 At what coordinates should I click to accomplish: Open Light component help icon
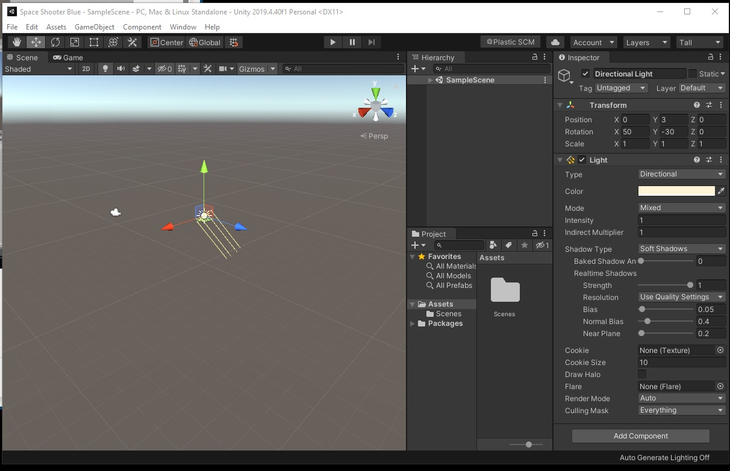pos(697,160)
